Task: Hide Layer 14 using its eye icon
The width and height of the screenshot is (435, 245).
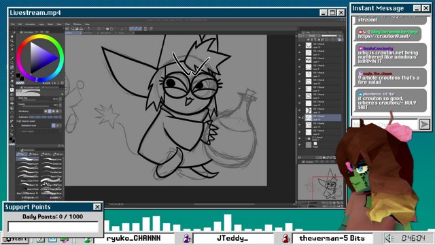Action: [300, 125]
